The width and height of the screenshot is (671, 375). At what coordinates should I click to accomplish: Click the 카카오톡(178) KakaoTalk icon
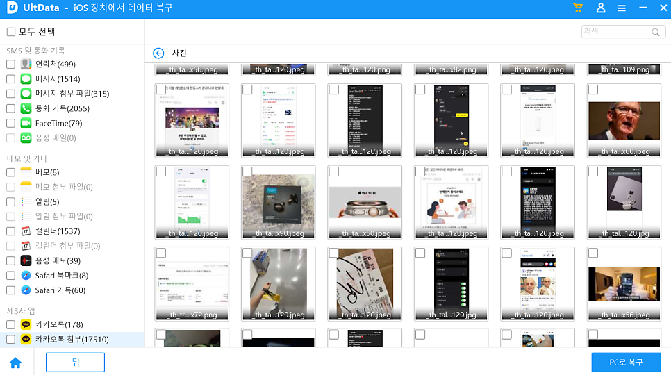point(26,324)
